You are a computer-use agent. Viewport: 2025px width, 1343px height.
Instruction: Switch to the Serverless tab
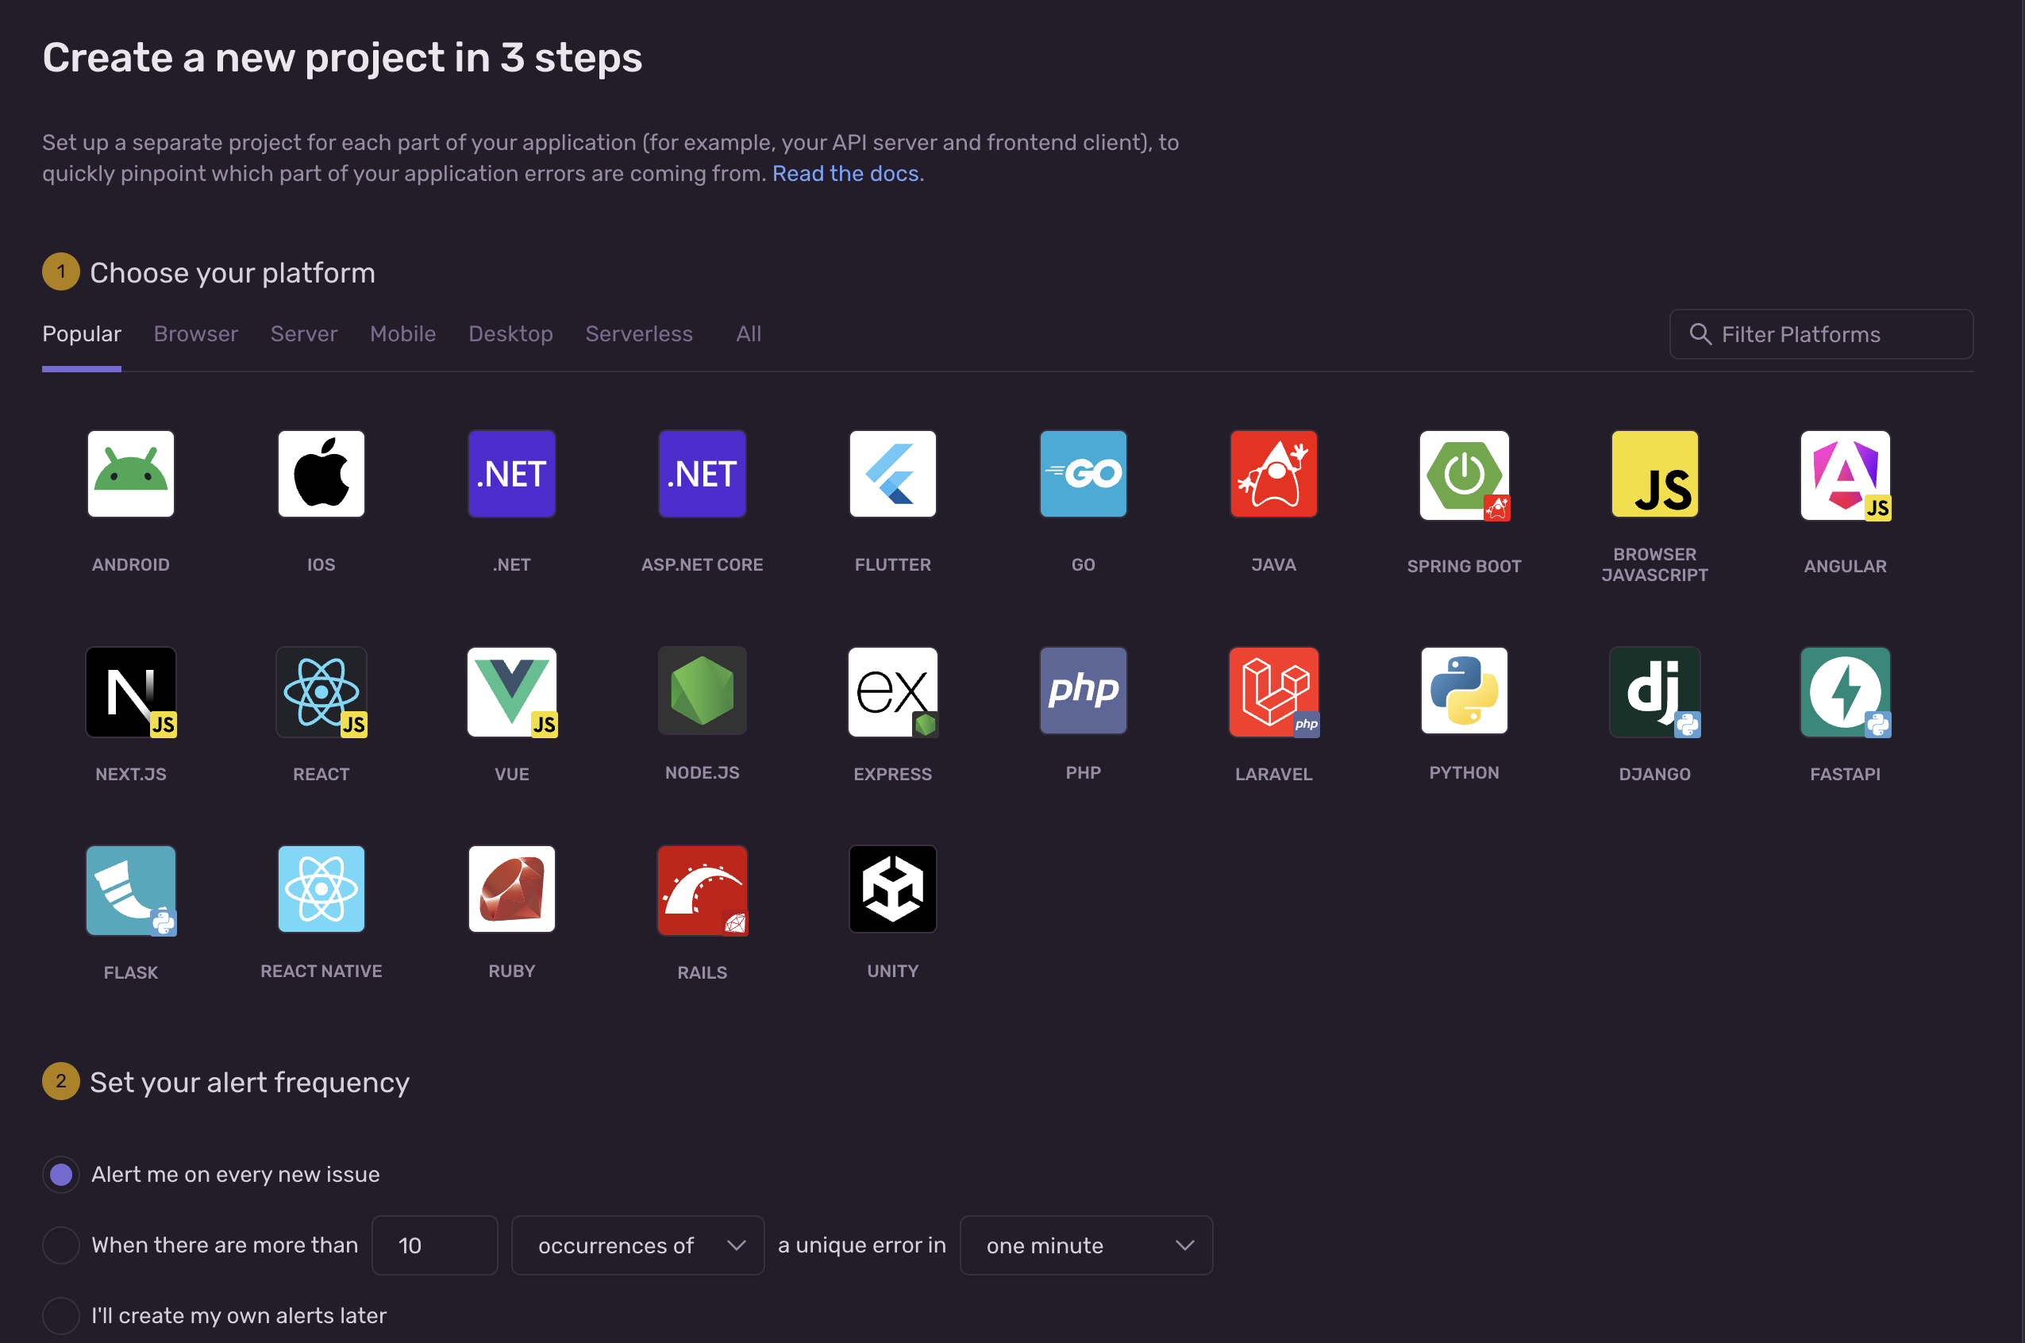638,334
